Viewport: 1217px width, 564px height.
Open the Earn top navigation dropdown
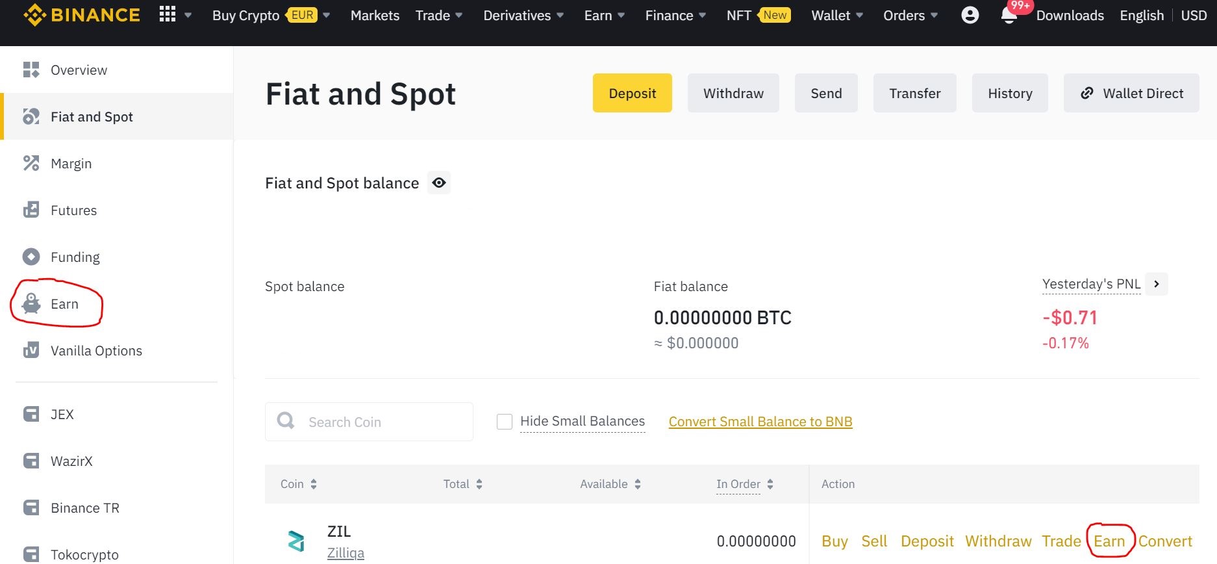(605, 15)
